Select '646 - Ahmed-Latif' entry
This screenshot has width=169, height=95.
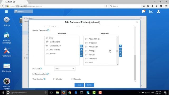100,47
